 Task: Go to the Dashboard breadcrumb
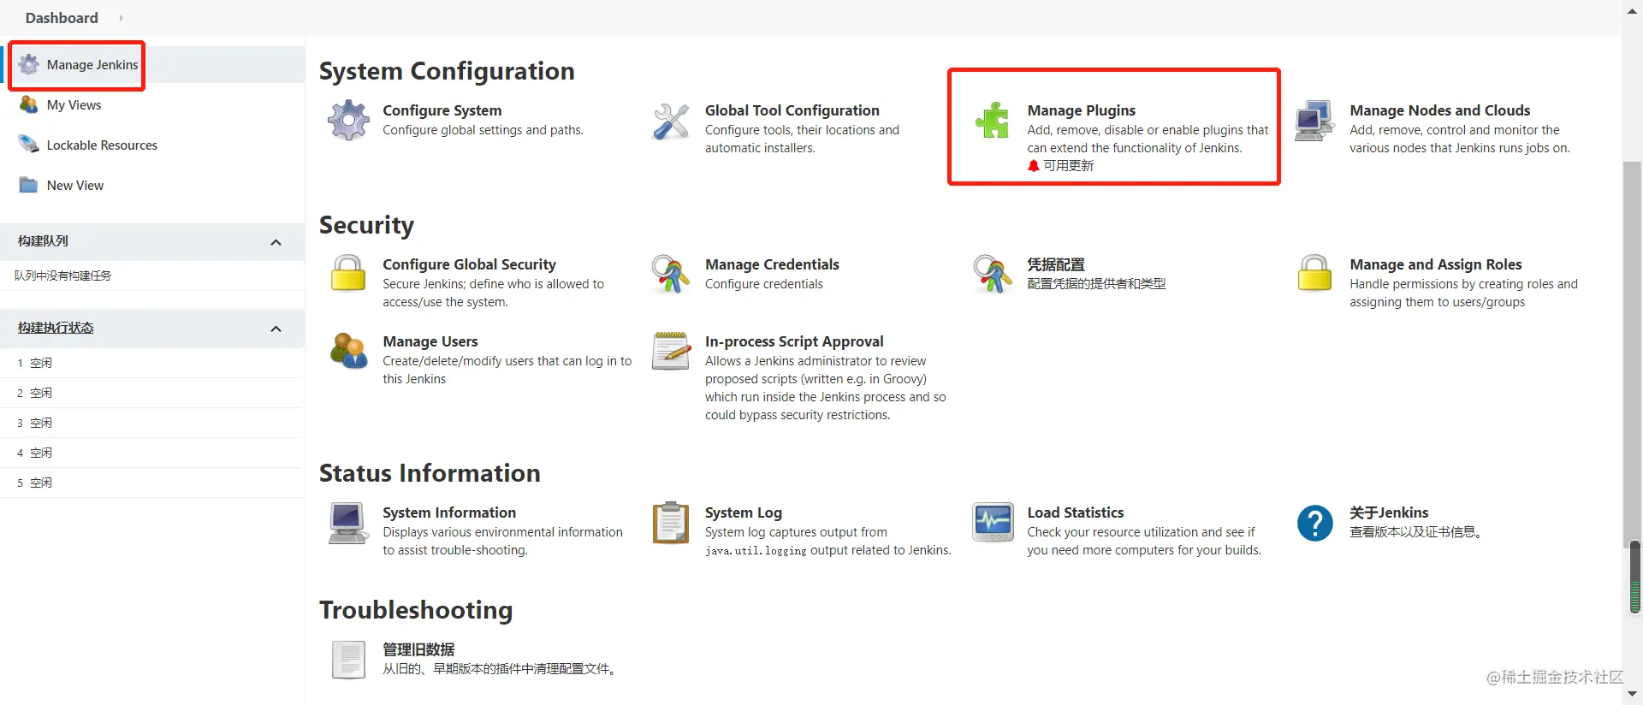(62, 18)
